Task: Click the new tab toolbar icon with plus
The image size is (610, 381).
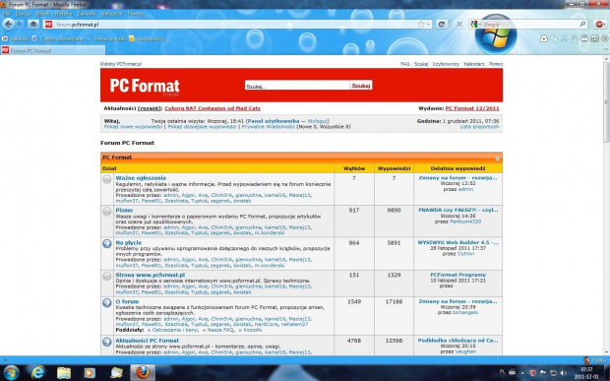Action: click(x=544, y=38)
